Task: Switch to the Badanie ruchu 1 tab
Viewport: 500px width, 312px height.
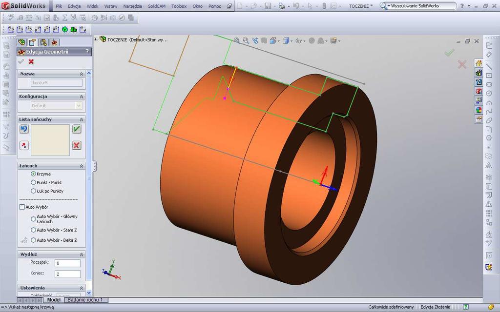Action: [x=85, y=300]
